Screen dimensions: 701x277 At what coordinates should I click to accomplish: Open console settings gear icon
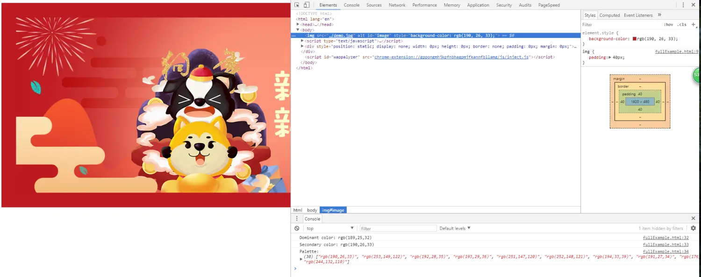pos(693,228)
